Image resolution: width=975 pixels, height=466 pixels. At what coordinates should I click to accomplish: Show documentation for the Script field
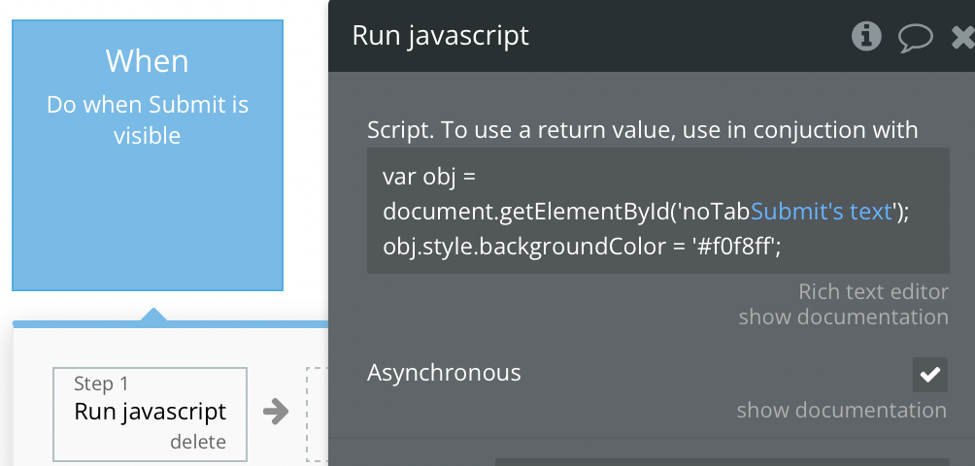click(x=843, y=316)
